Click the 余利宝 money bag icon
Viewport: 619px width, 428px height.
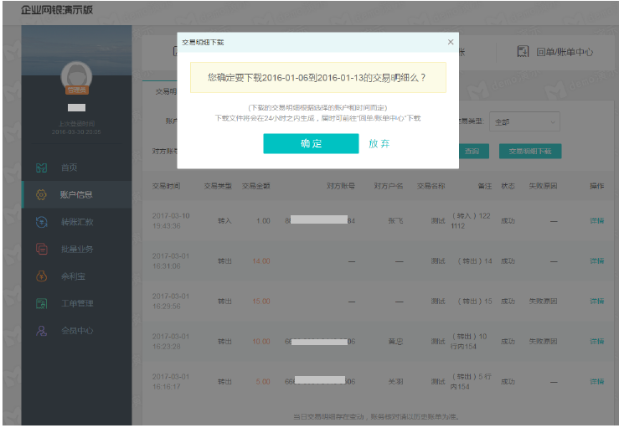[41, 276]
